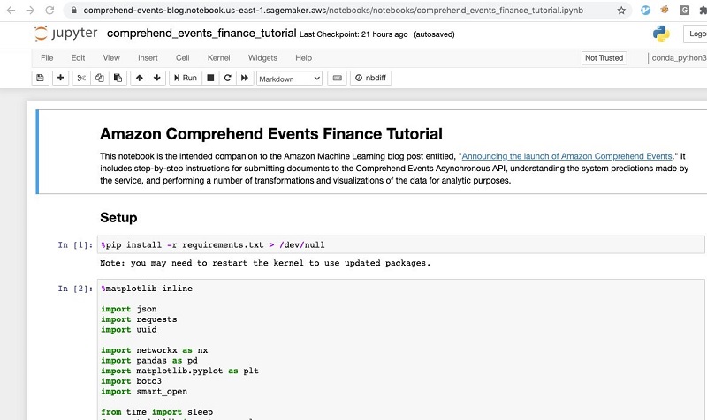Click the Setup heading
Screen dimensions: 707x420
pyautogui.click(x=118, y=217)
